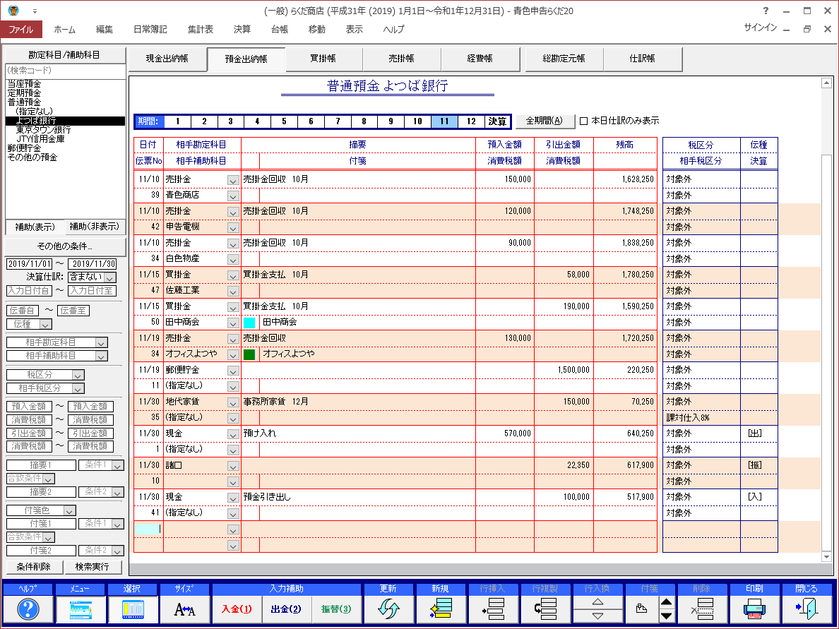
Task: Click the green sticky note on オフィスよつや row
Action: pos(249,354)
